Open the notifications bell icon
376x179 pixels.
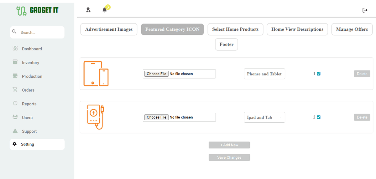point(105,10)
